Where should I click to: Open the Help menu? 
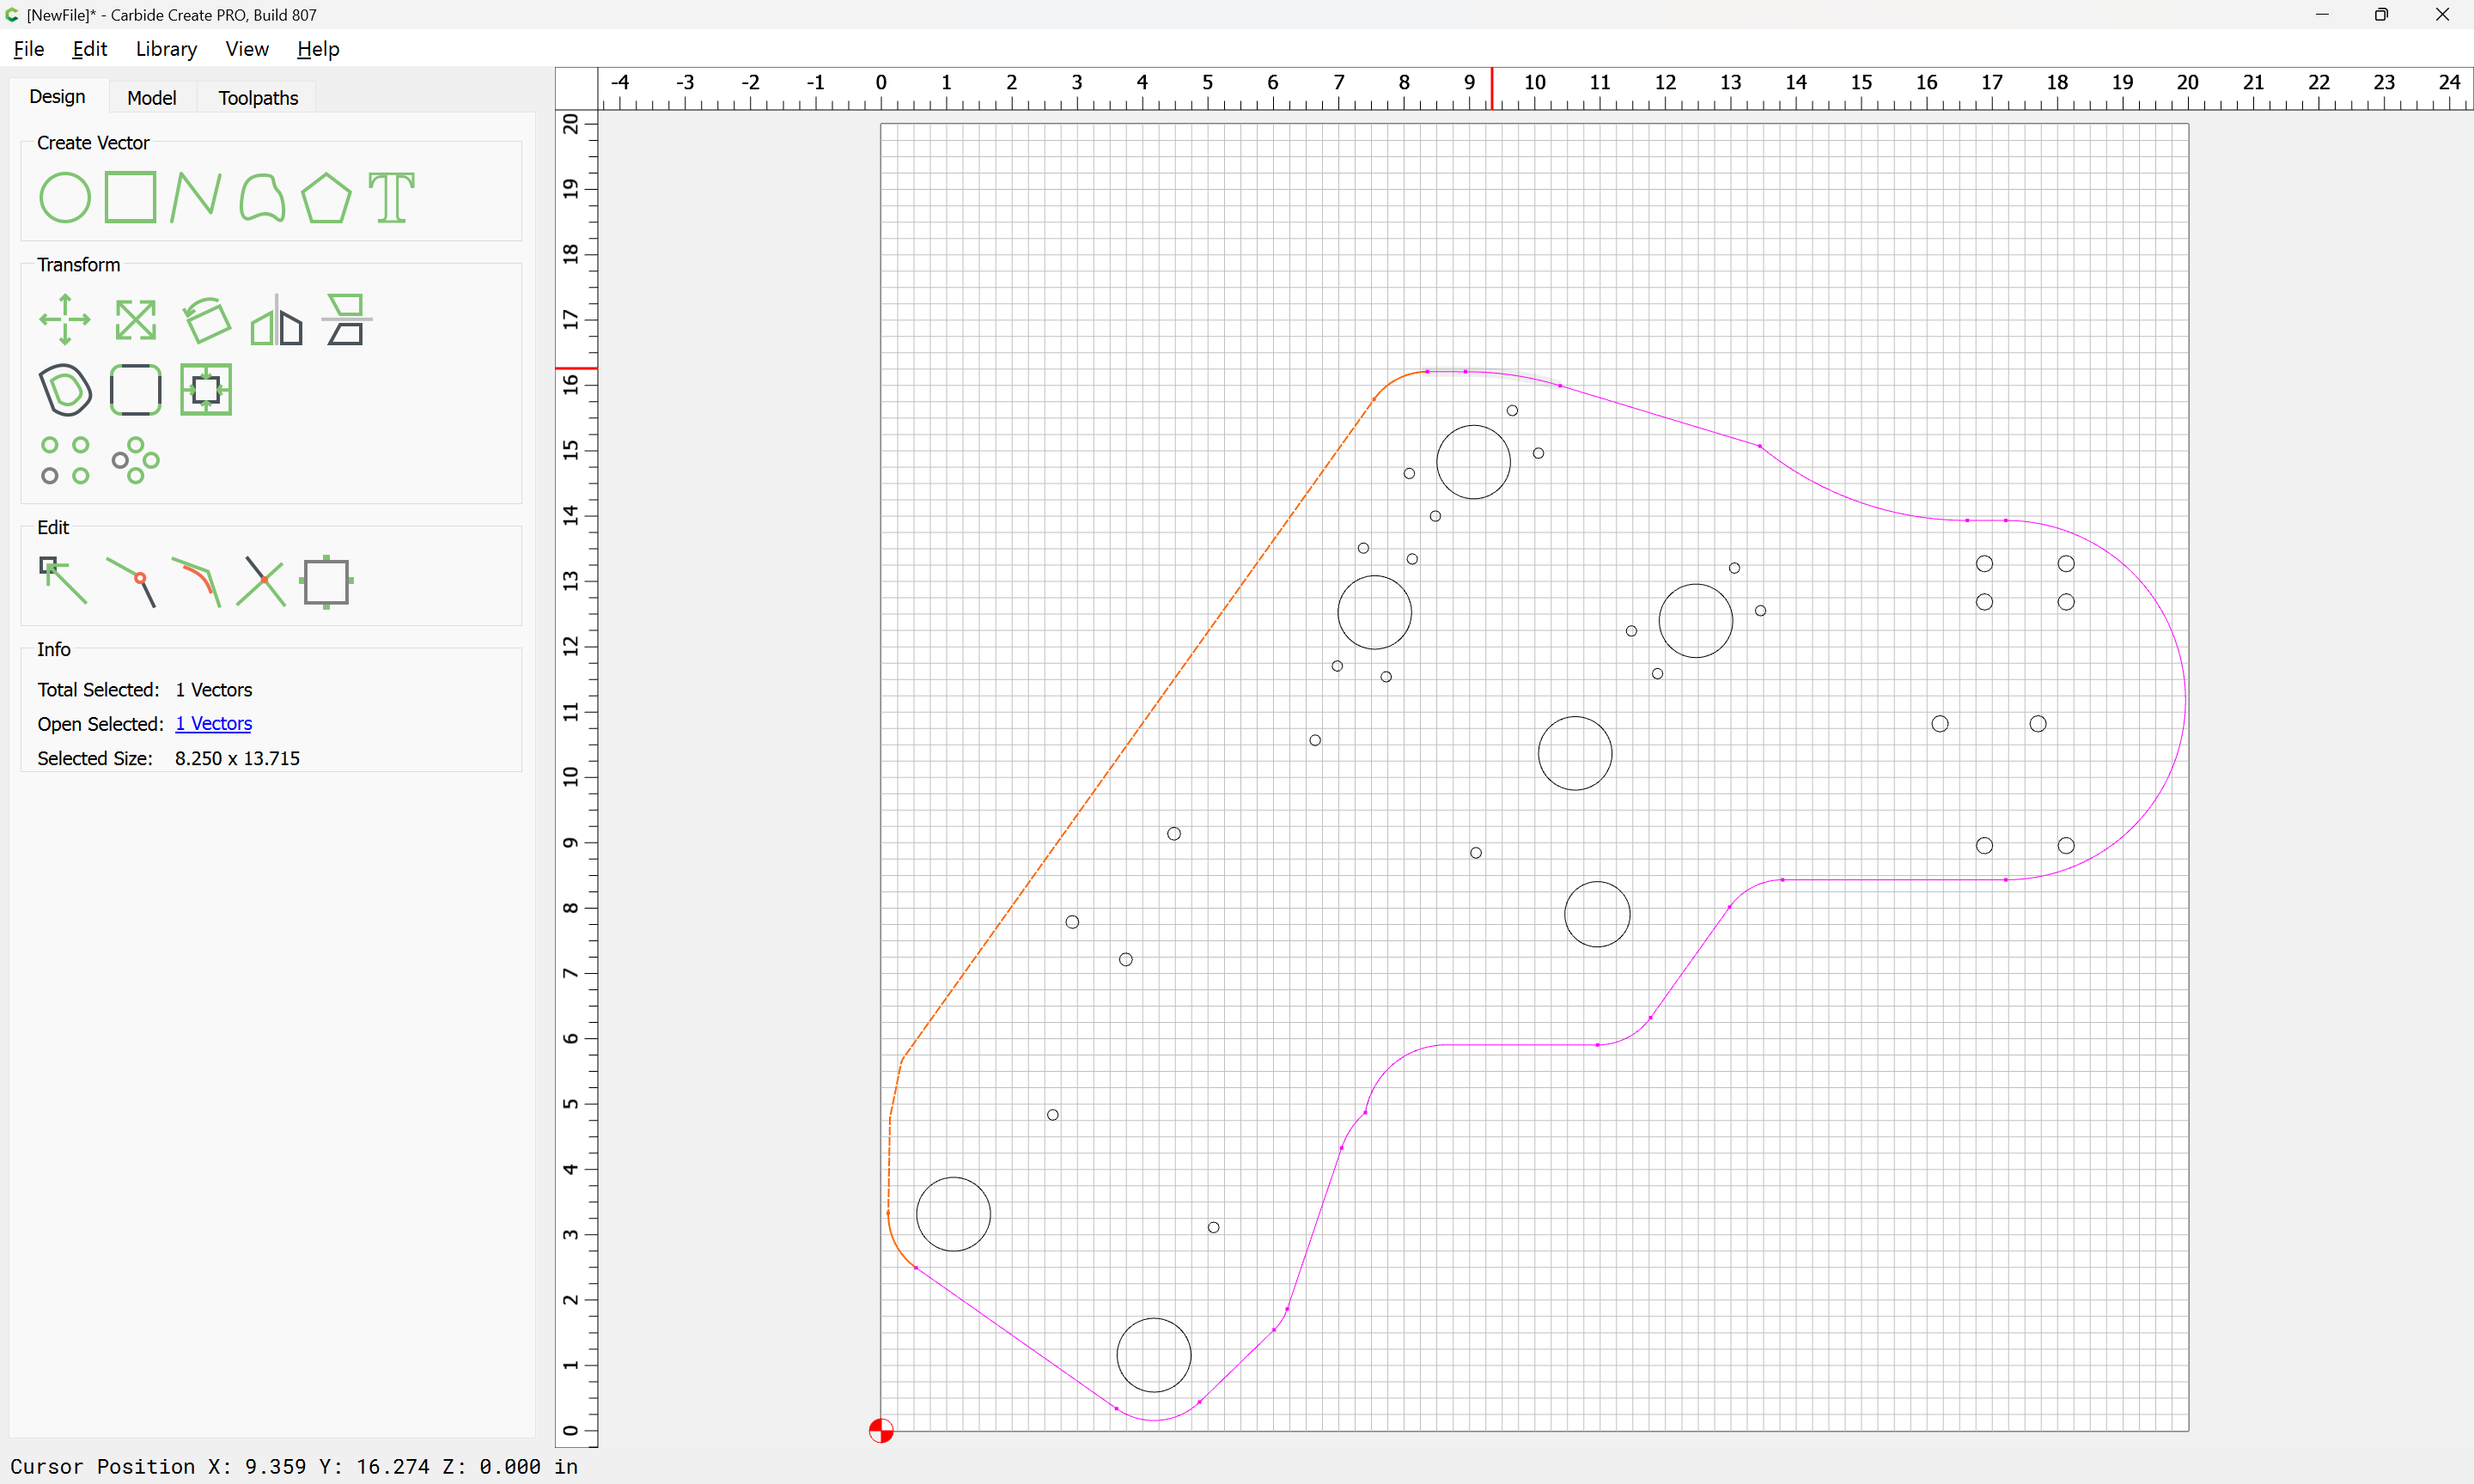(318, 49)
